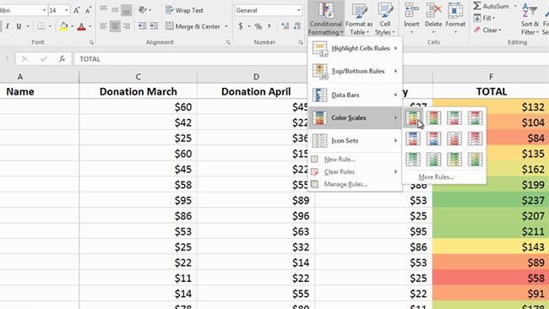
Task: Click AutoSum button
Action: tap(491, 6)
